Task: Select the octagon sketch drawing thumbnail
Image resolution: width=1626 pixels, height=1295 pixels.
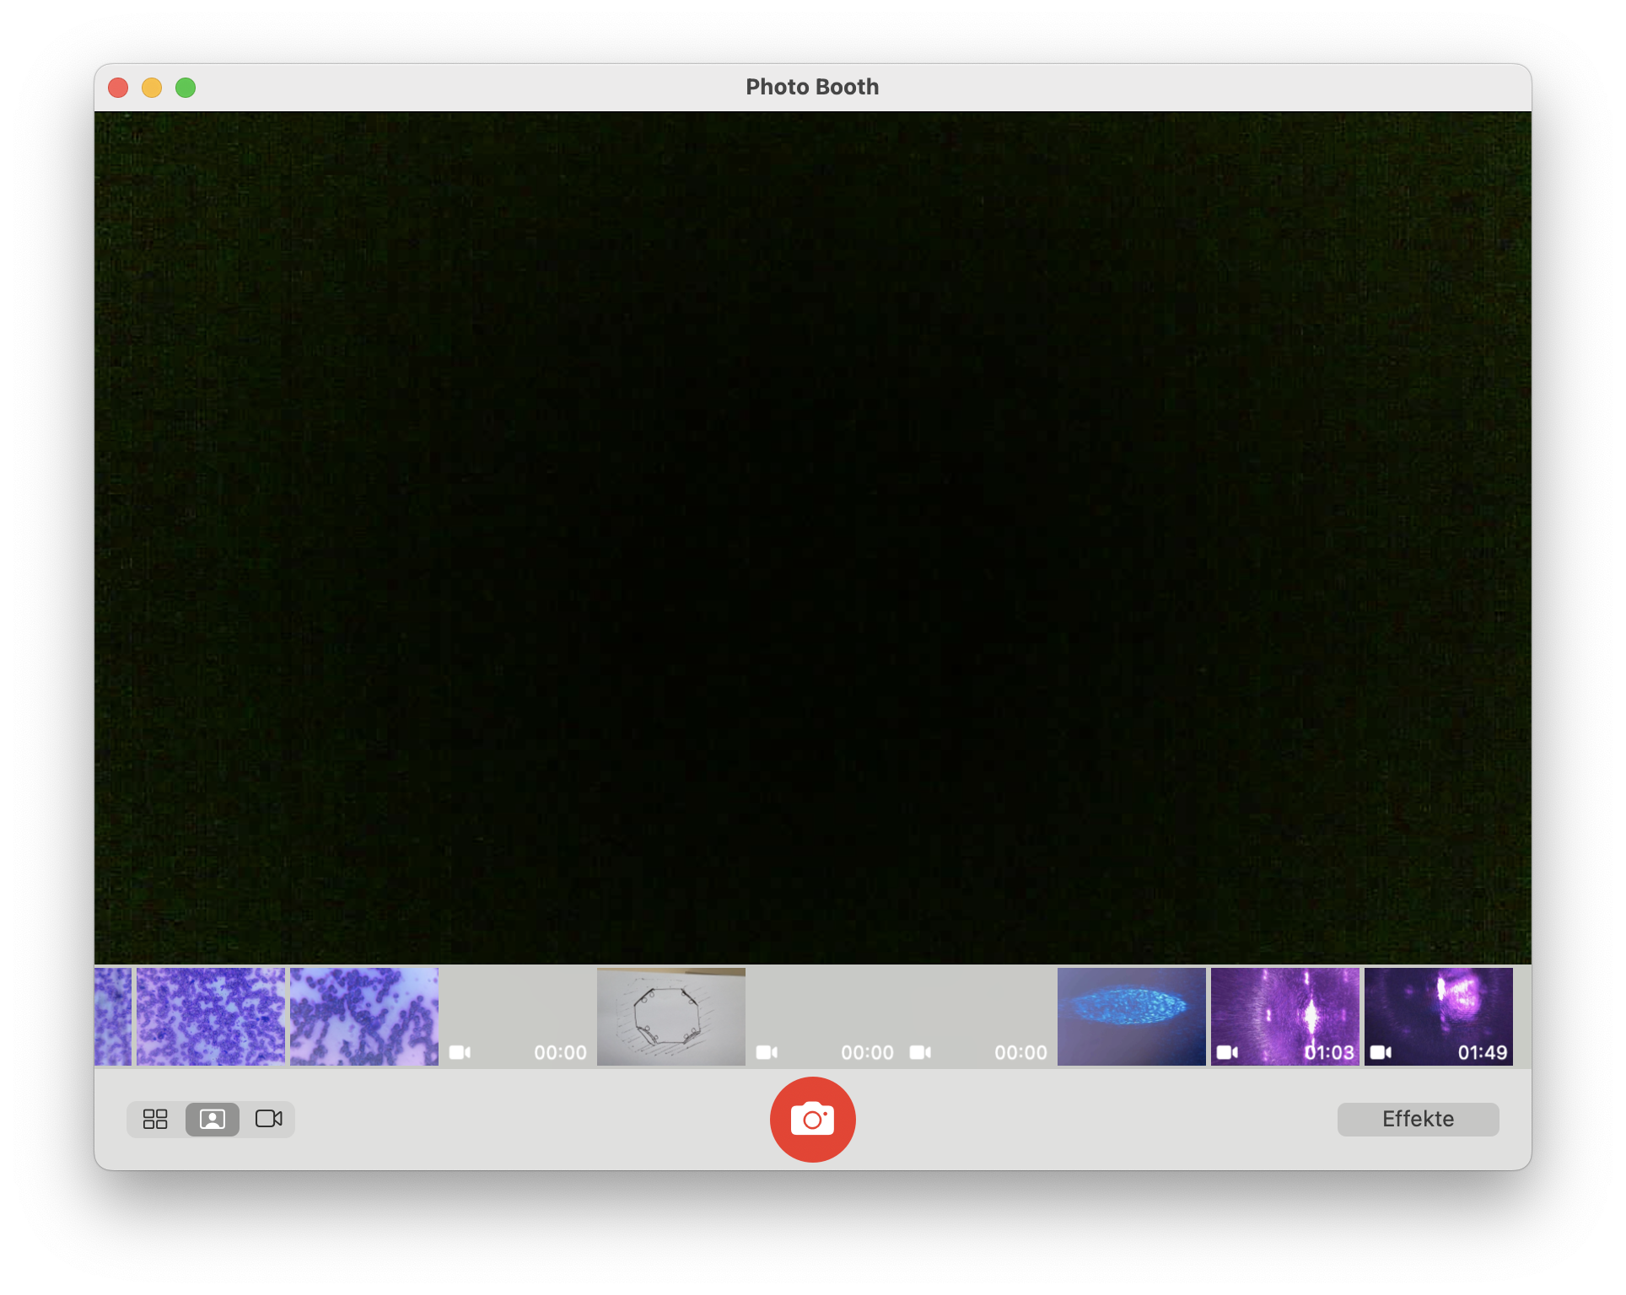Action: (670, 1016)
